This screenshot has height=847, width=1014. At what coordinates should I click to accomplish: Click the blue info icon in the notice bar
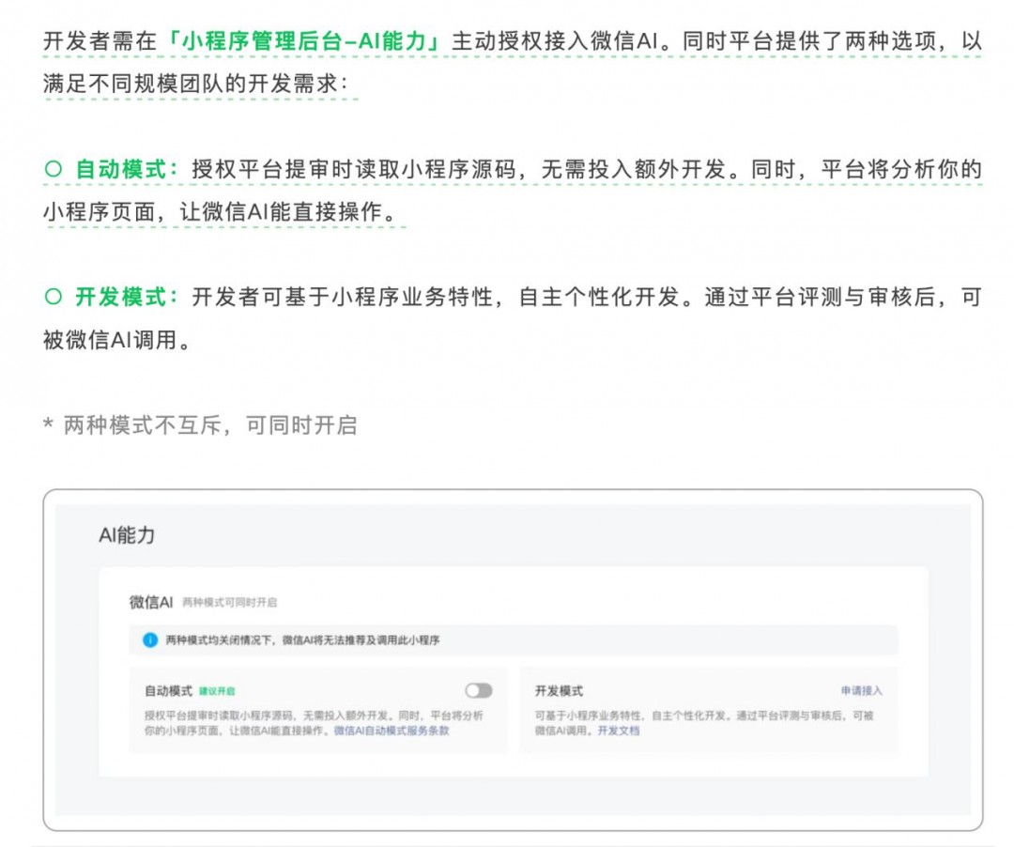(150, 640)
